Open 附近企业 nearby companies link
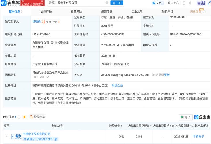 click(x=117, y=86)
